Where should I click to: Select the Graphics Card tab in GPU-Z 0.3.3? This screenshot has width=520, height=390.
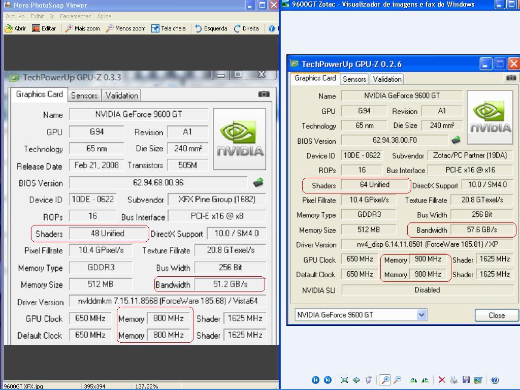point(39,94)
